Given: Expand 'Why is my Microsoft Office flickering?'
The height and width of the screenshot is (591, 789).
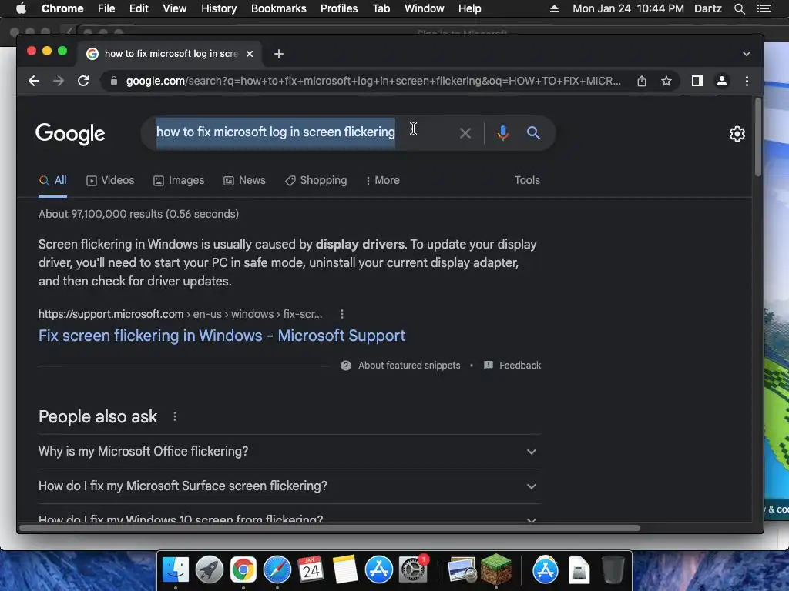Looking at the screenshot, I should pyautogui.click(x=290, y=451).
